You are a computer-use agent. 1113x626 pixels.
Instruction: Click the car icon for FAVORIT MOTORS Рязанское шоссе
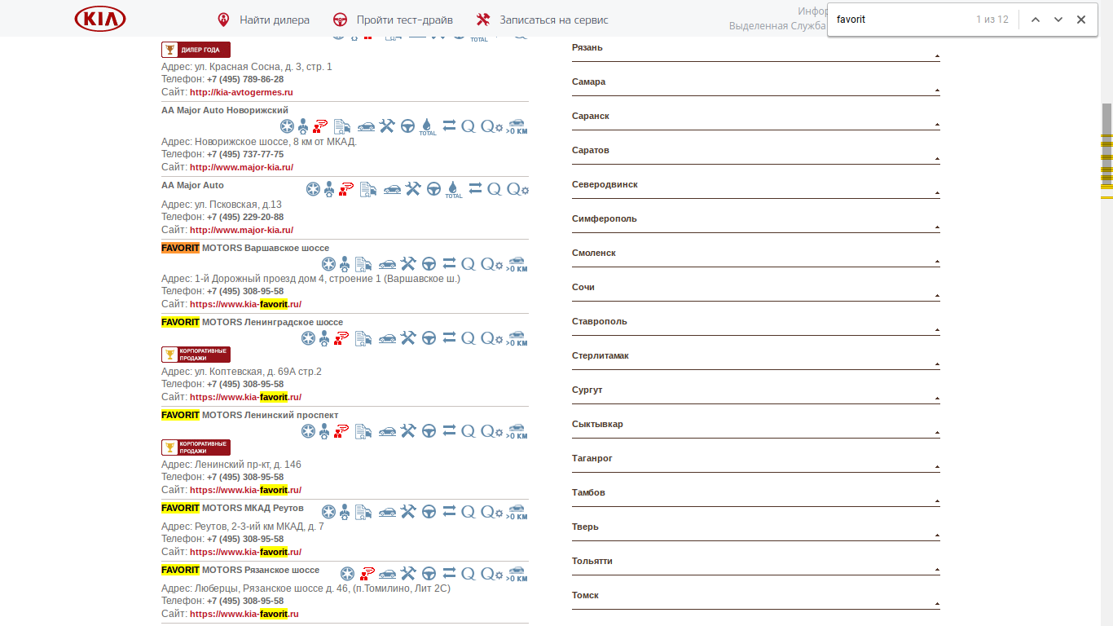coord(387,574)
